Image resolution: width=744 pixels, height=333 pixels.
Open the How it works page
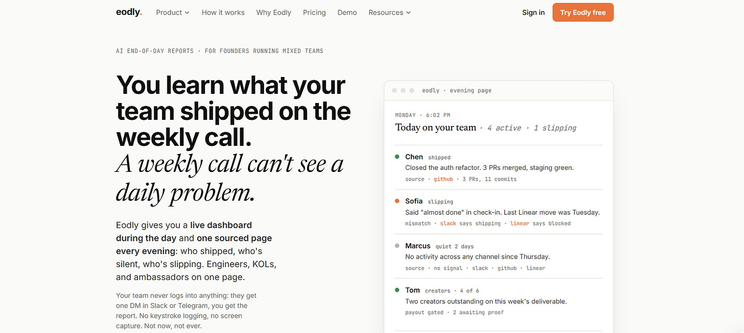[223, 12]
